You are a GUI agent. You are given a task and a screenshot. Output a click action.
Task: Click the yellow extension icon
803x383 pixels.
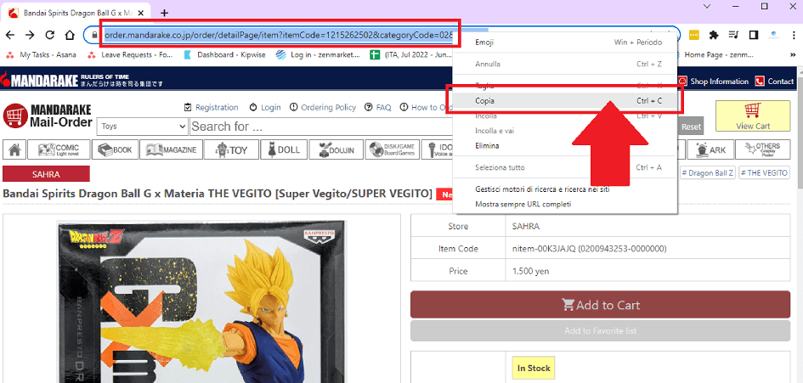click(x=694, y=35)
